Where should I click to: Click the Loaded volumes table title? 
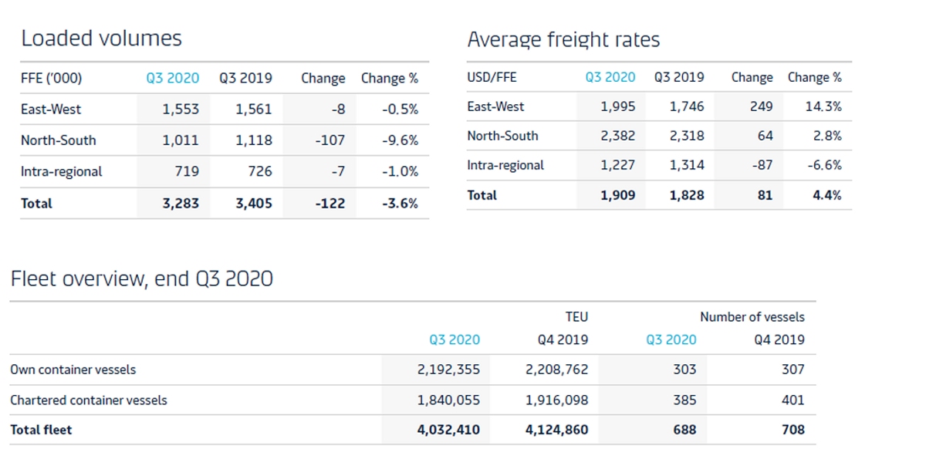(x=102, y=37)
